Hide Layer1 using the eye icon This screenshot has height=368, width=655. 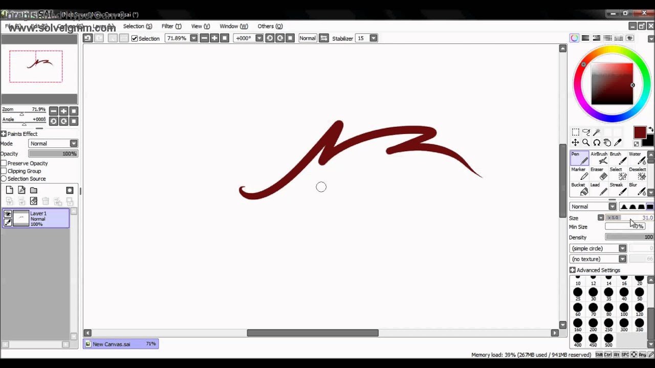8,214
